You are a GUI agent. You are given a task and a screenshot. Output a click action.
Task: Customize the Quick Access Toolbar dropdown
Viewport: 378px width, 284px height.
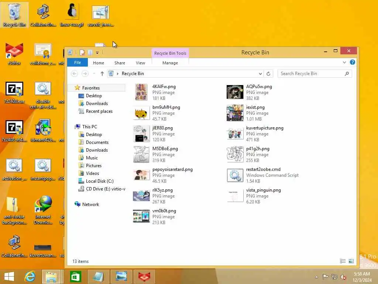pos(97,53)
